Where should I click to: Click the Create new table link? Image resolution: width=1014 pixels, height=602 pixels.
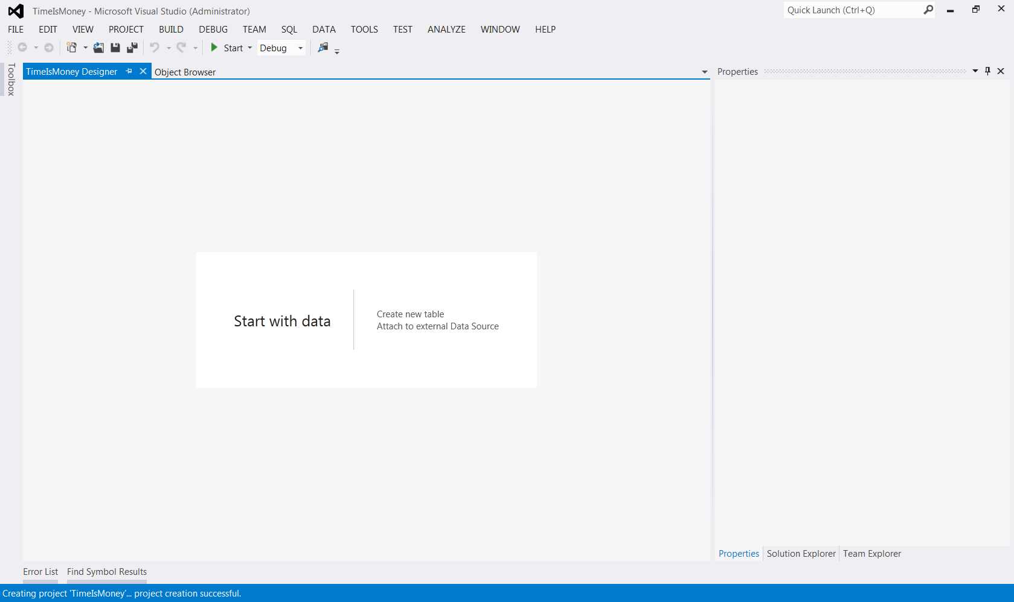point(410,314)
